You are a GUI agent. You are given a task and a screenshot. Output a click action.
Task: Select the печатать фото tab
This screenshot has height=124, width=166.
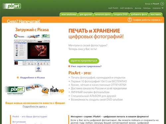[x=103, y=15]
